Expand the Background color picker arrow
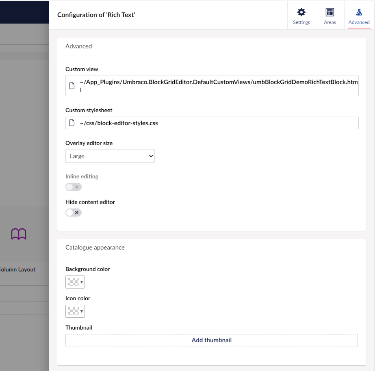This screenshot has height=371, width=375. click(x=82, y=282)
